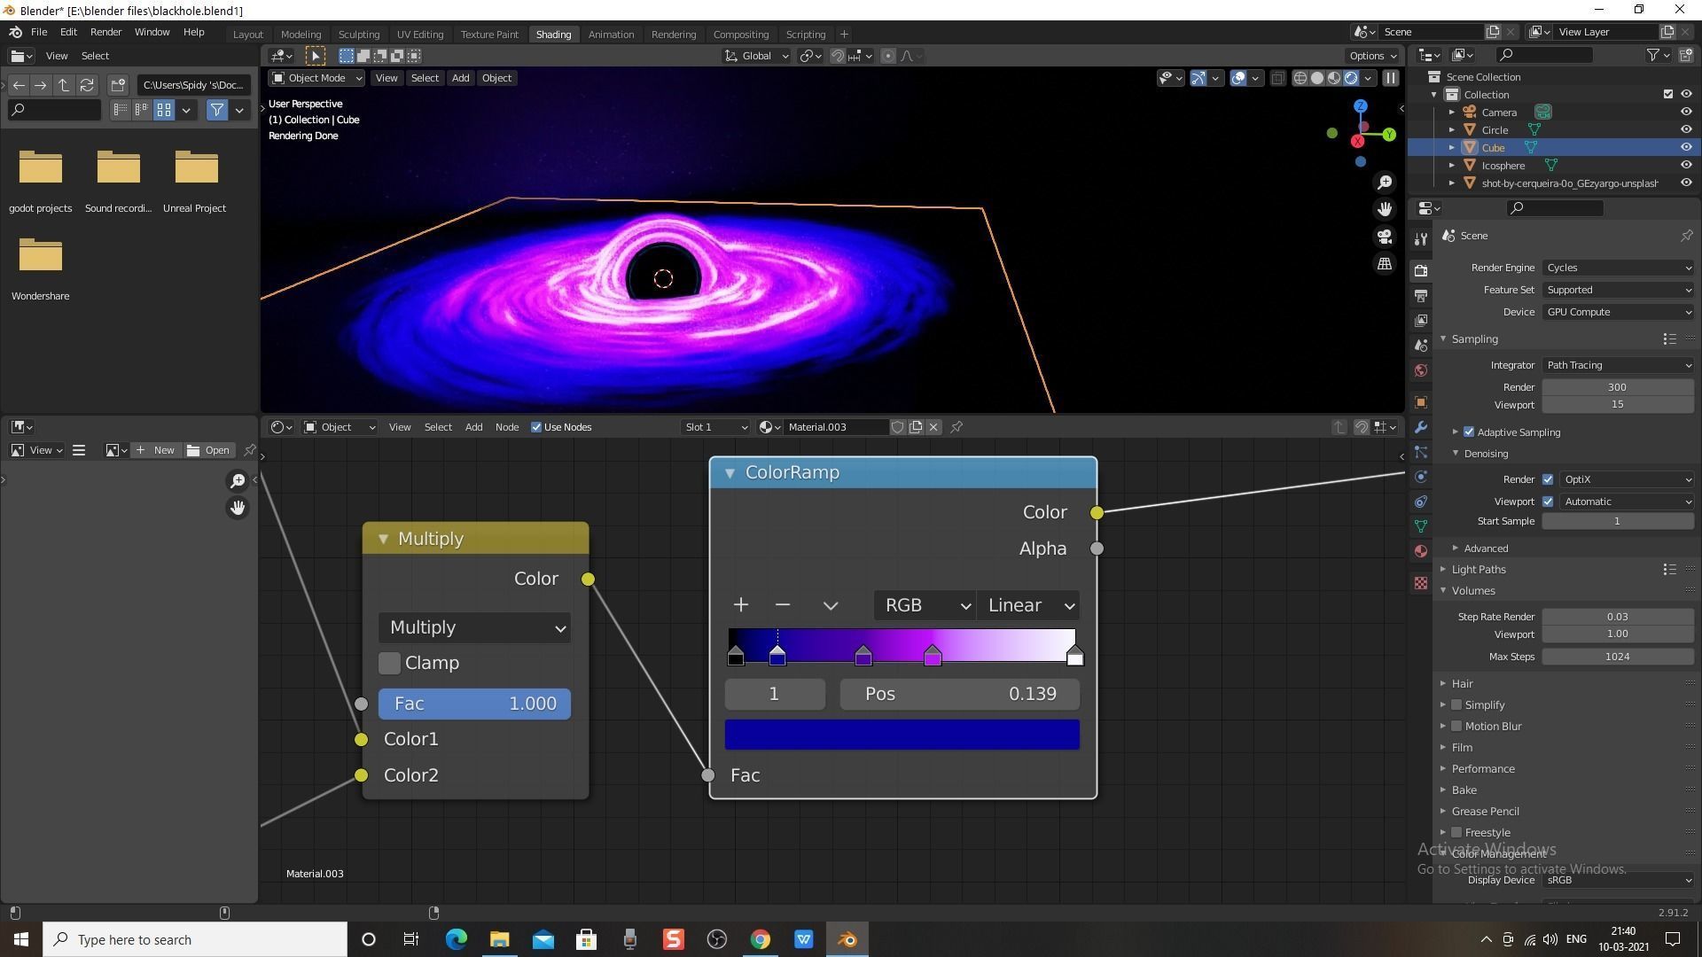
Task: Disable the Adaptive Sampling checkbox
Action: point(1469,432)
